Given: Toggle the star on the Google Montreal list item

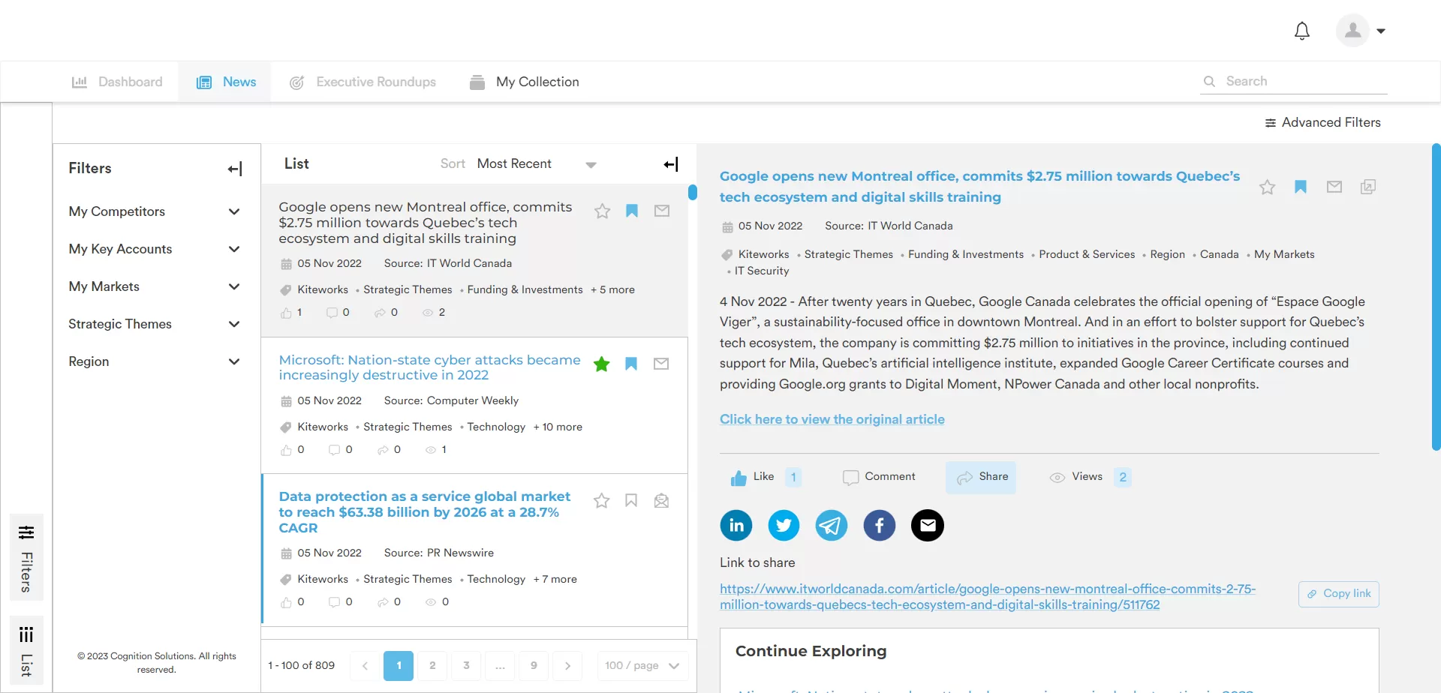Looking at the screenshot, I should point(602,211).
